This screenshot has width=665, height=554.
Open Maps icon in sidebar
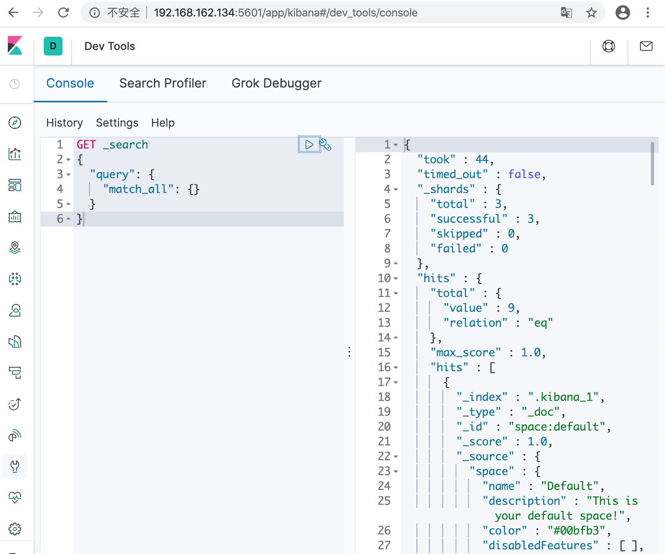pos(15,248)
